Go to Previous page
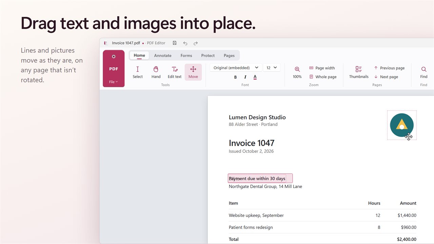Image resolution: width=434 pixels, height=244 pixels. 389,68
